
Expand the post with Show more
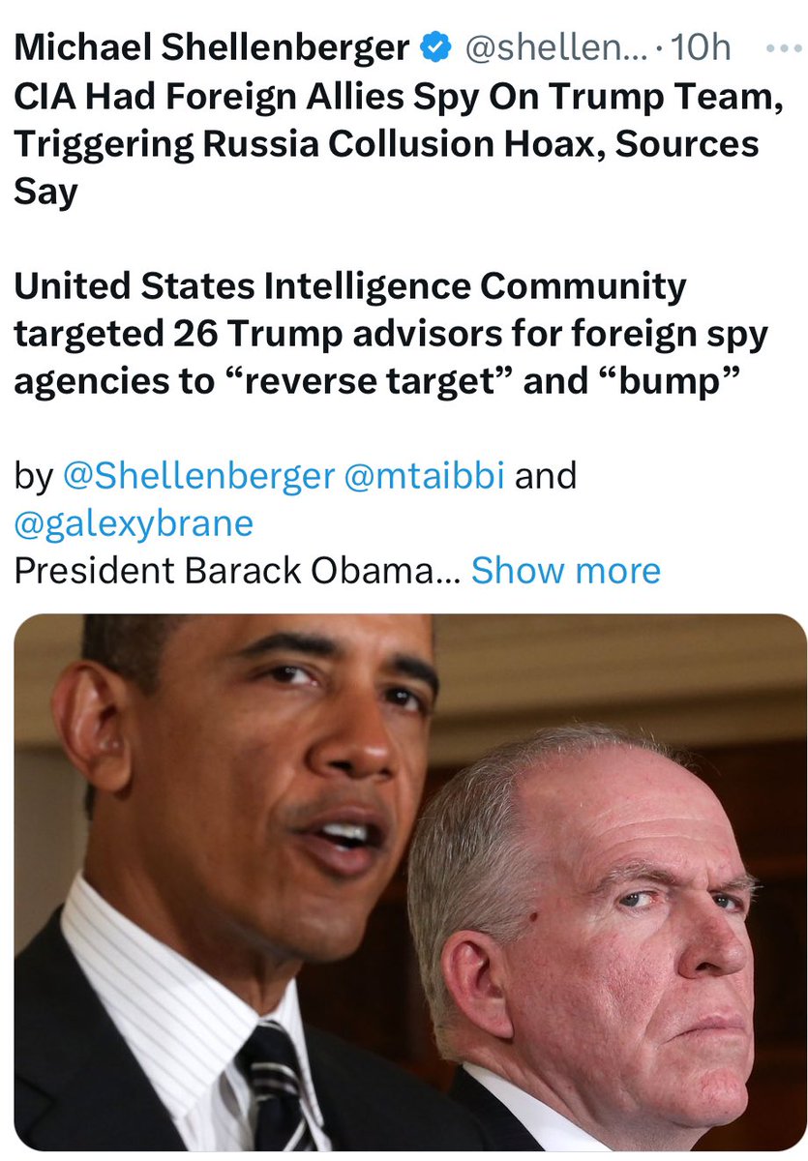(x=566, y=571)
